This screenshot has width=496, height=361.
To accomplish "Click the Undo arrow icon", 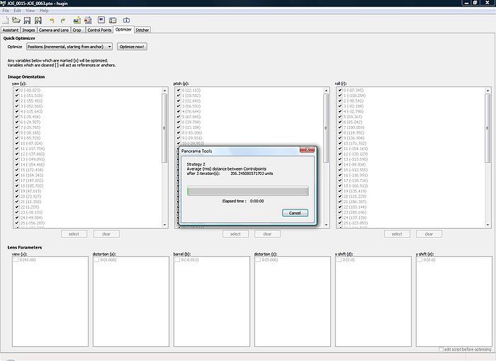I will 52,21.
